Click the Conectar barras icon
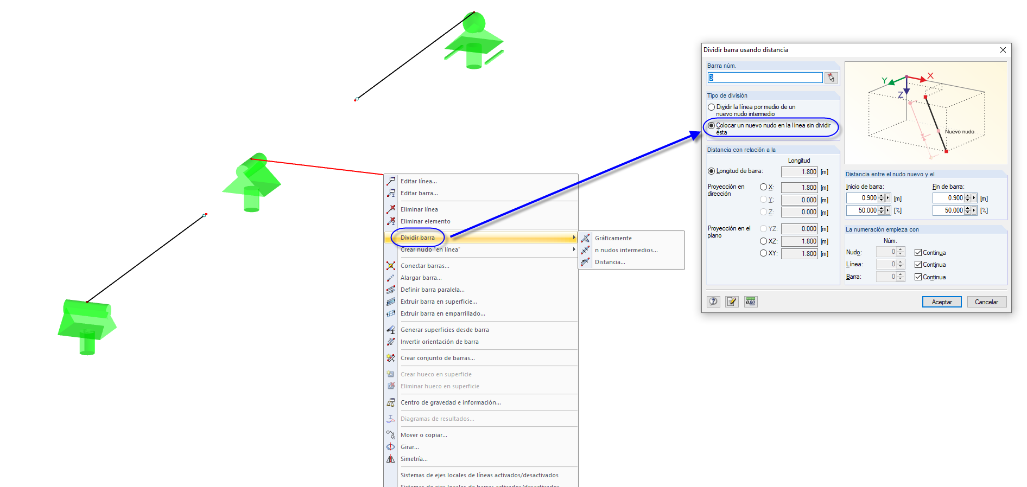The height and width of the screenshot is (487, 1027). [x=391, y=266]
